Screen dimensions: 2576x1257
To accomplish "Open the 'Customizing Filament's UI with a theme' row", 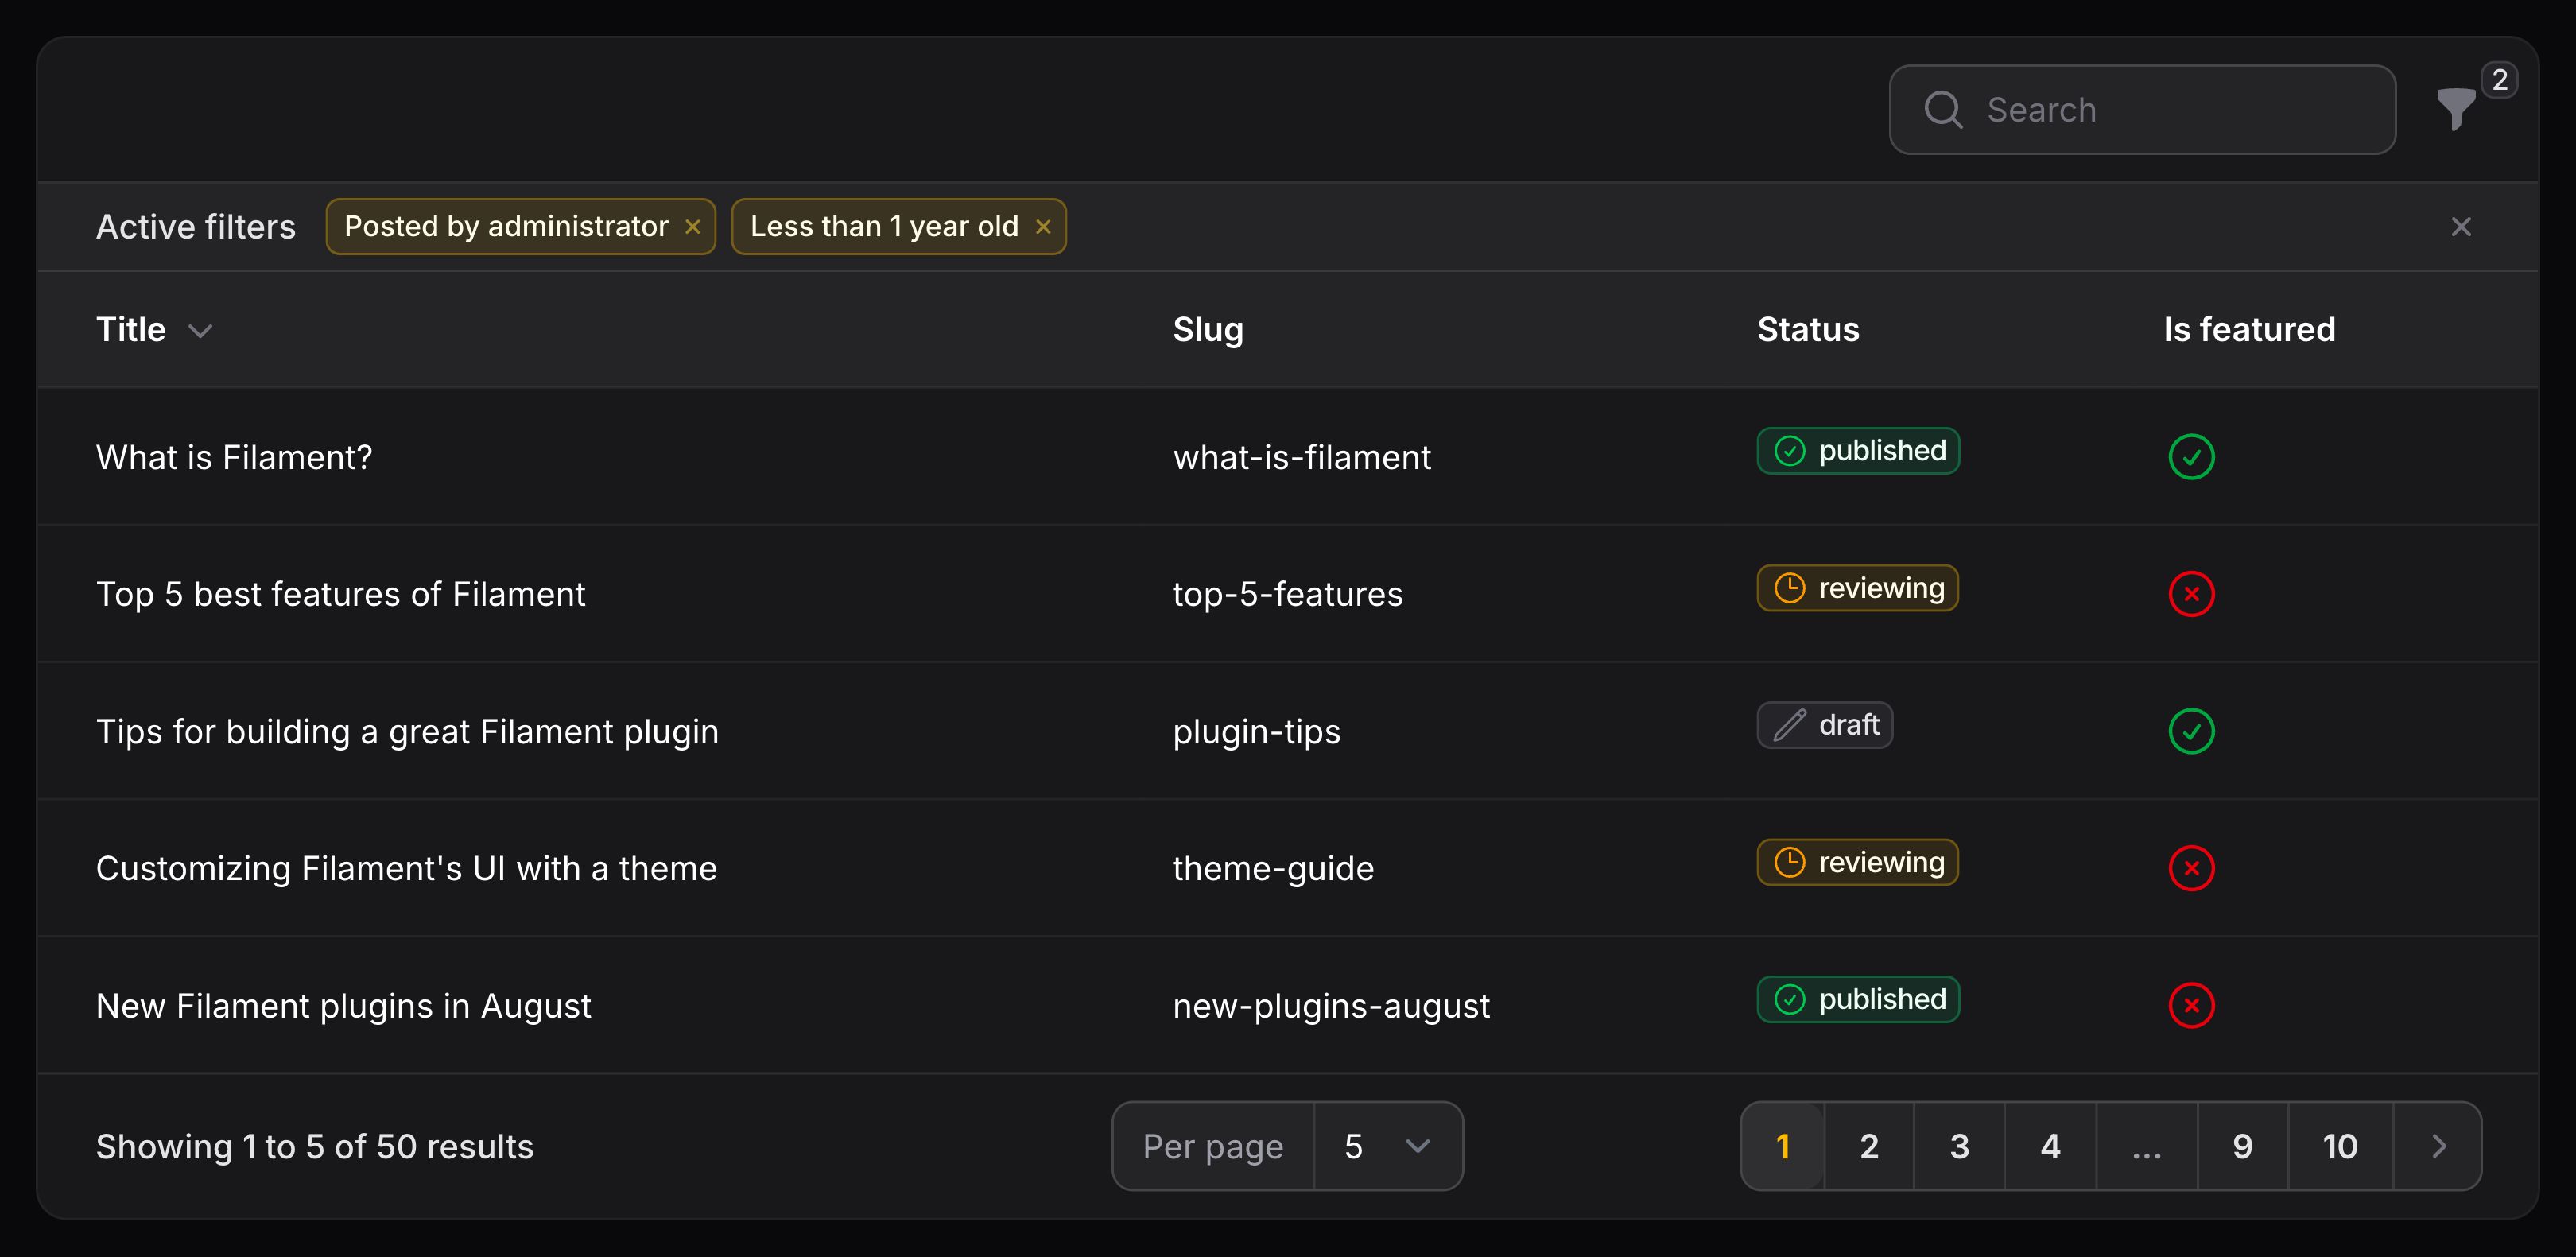I will [406, 868].
